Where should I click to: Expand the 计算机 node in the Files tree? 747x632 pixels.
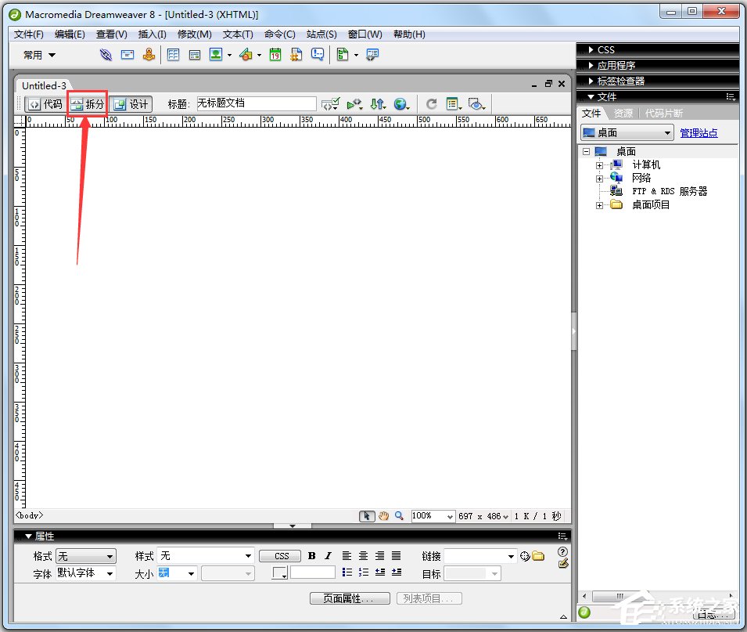click(598, 164)
